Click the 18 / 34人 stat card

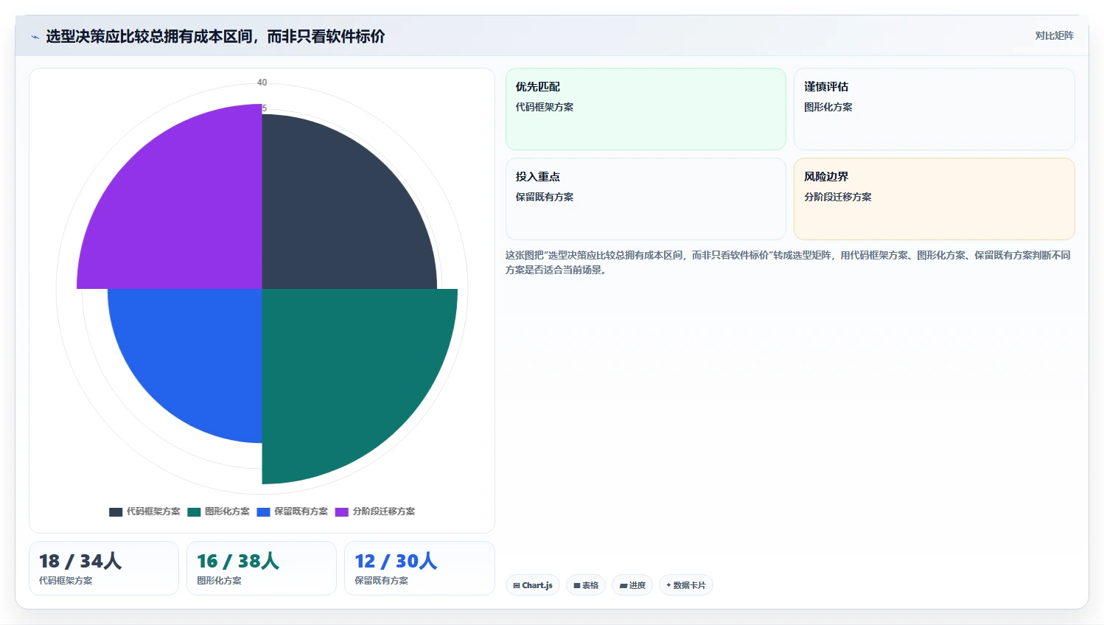coord(104,568)
